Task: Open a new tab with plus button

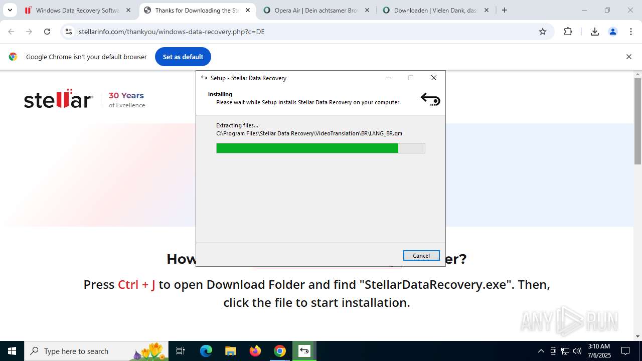Action: tap(505, 10)
